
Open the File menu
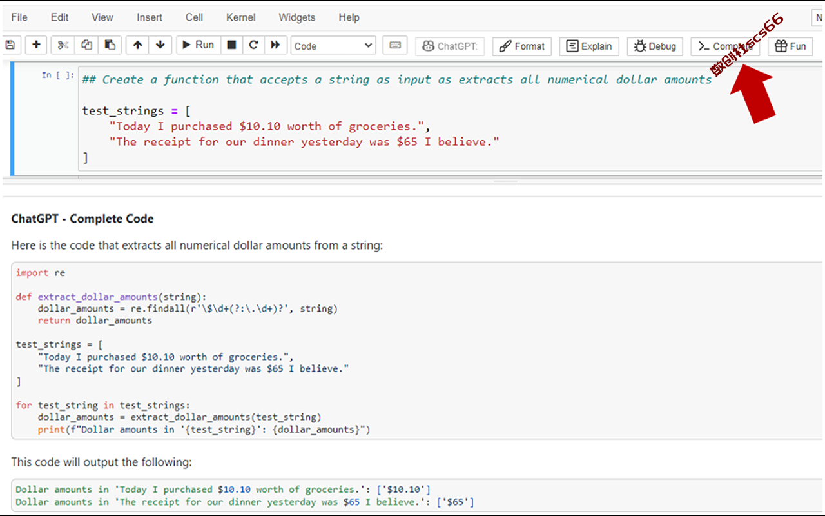19,17
